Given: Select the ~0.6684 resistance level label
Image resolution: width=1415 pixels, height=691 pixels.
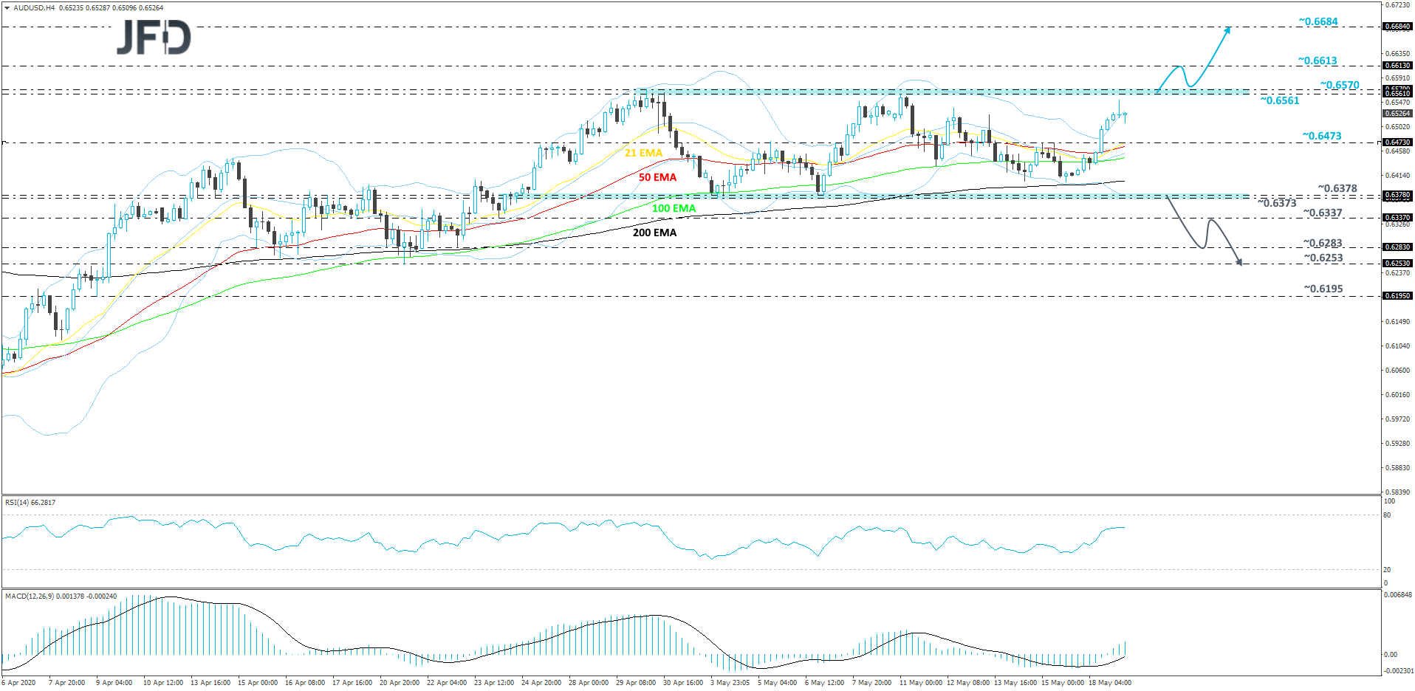Looking at the screenshot, I should [x=1318, y=21].
